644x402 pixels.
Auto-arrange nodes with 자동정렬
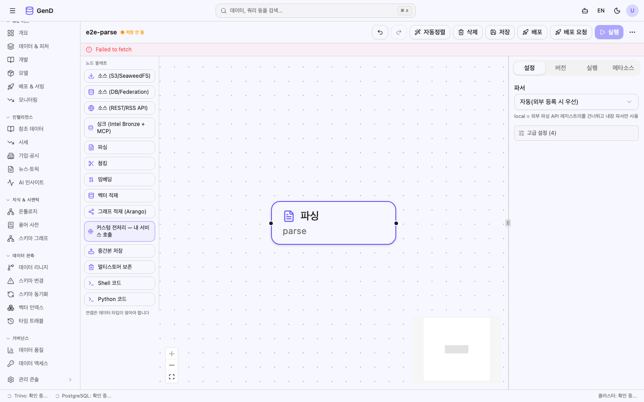[430, 32]
